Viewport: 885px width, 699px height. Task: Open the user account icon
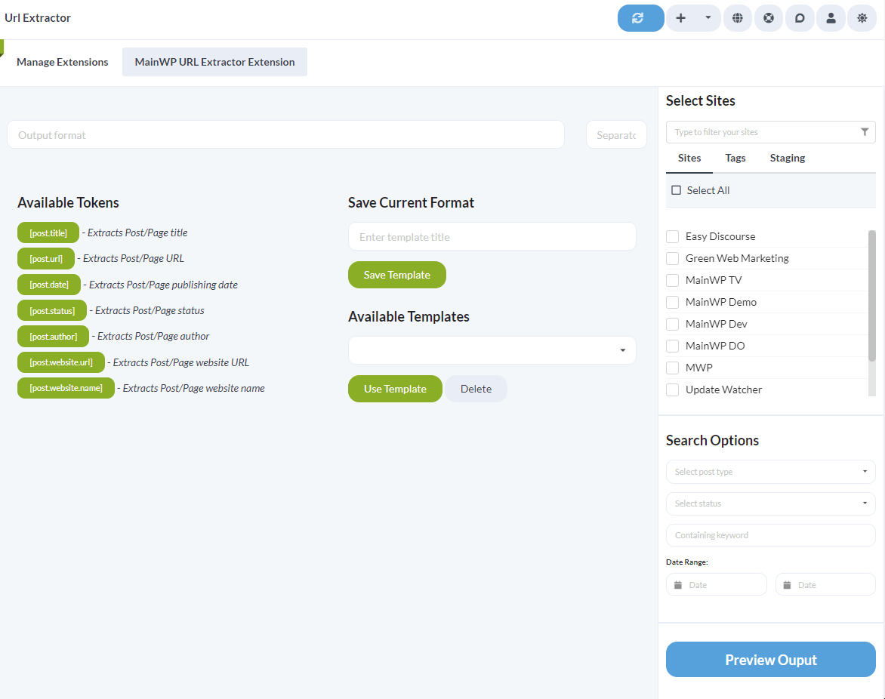click(831, 17)
